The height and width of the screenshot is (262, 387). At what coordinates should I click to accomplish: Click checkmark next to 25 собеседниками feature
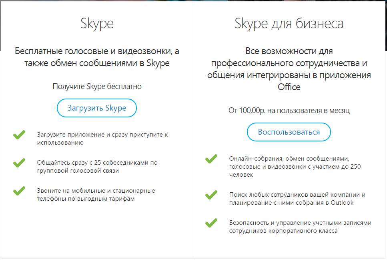tap(19, 163)
